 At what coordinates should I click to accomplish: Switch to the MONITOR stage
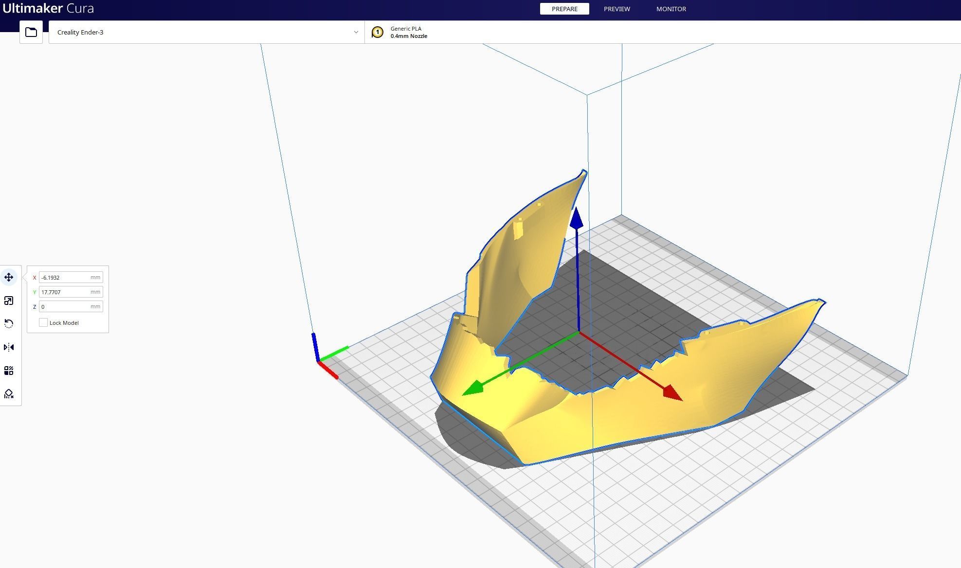coord(671,9)
